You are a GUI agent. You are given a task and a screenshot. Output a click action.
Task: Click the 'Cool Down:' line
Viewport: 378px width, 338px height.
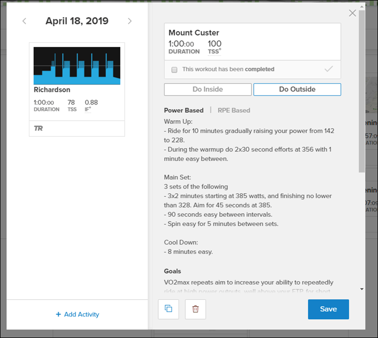[181, 242]
